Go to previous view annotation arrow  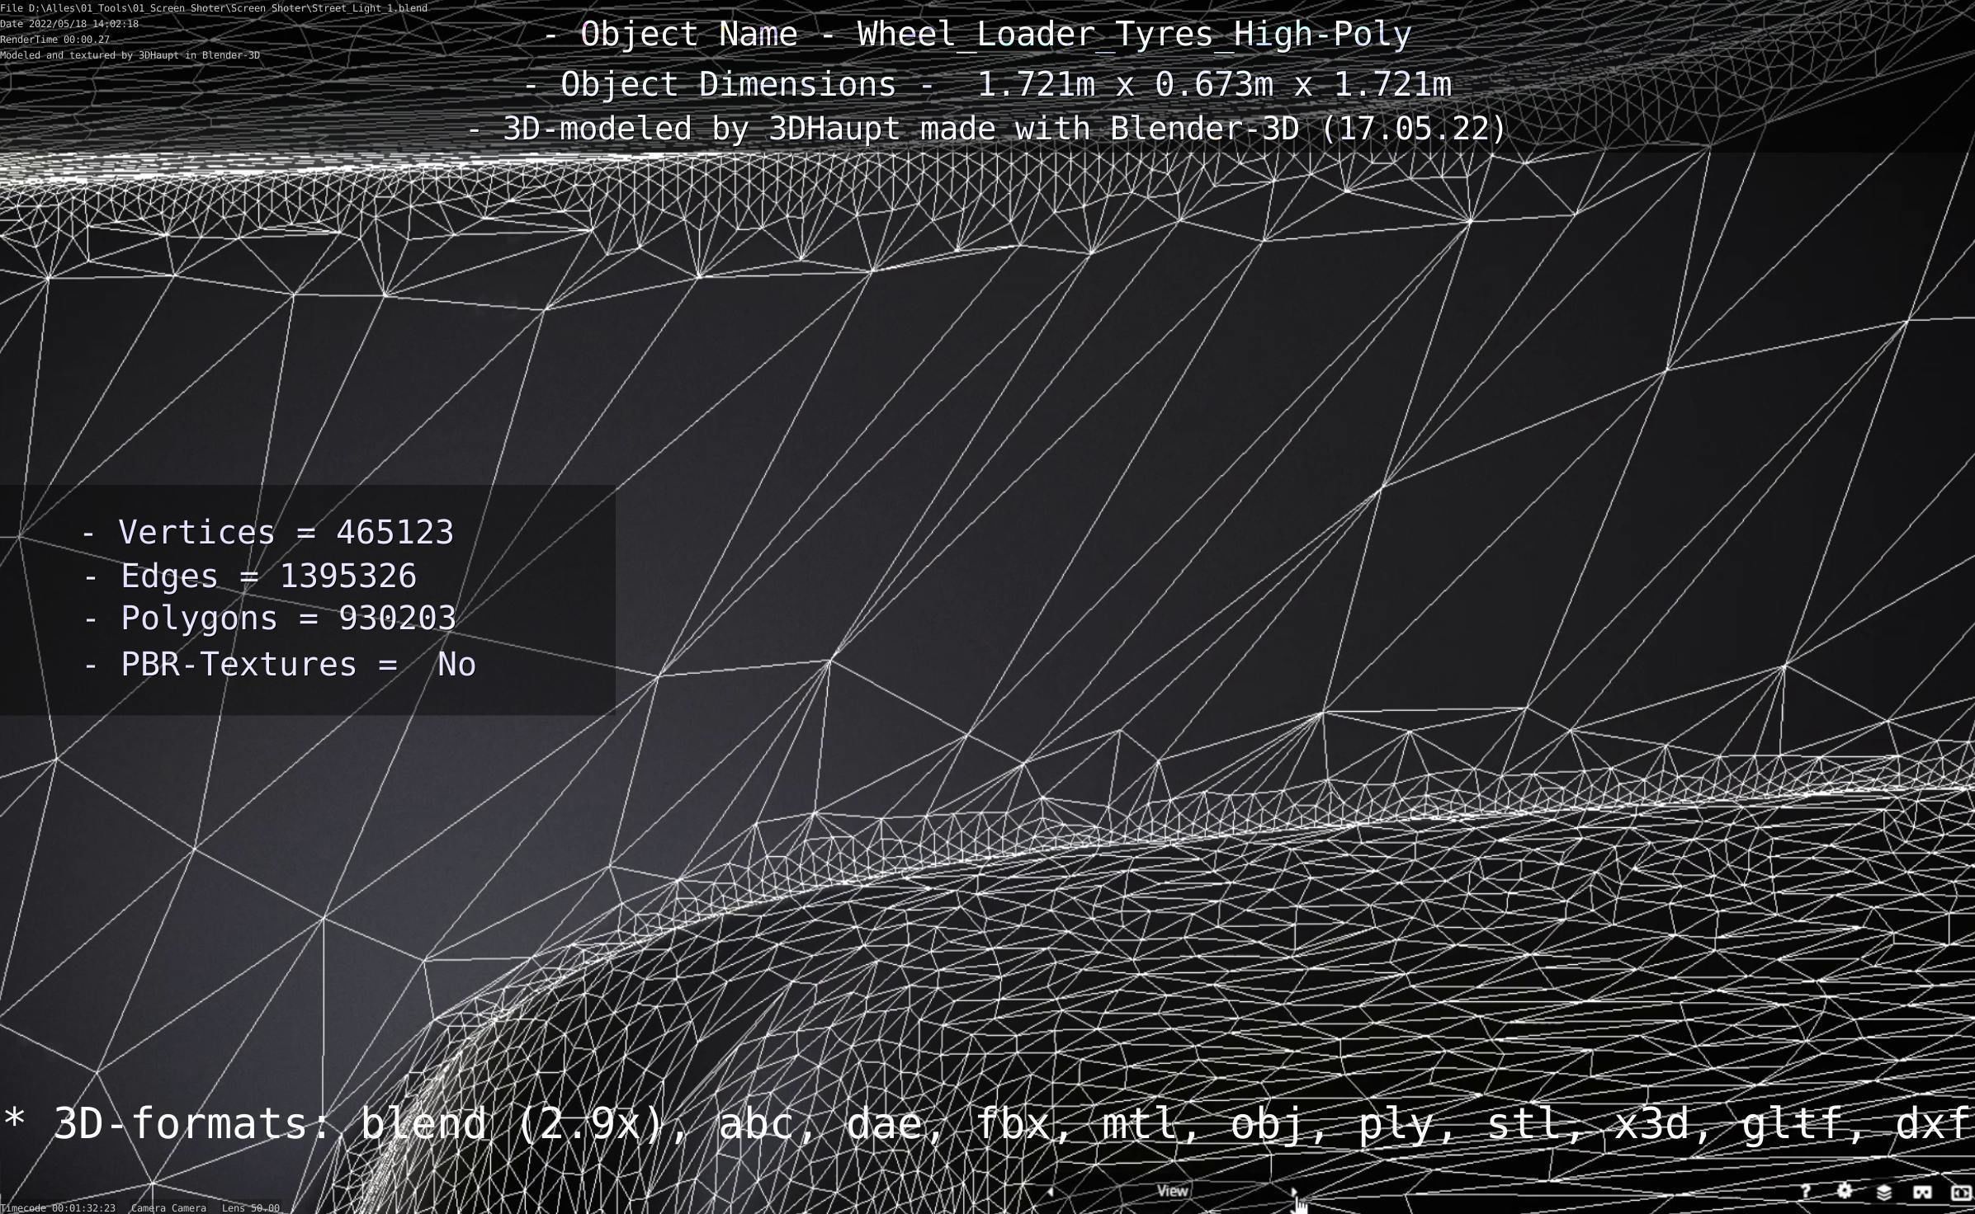1051,1191
